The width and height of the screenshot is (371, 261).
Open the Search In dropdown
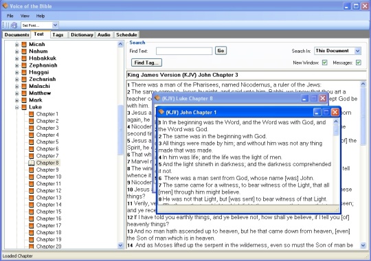(x=358, y=51)
